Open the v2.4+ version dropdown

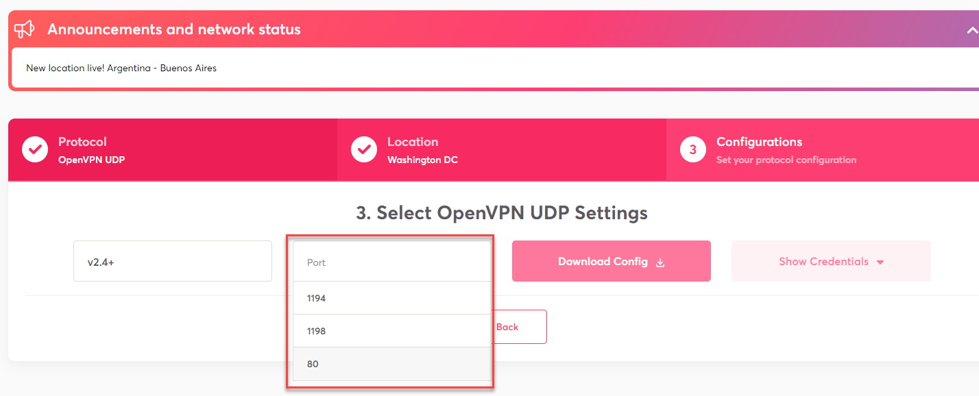(172, 261)
